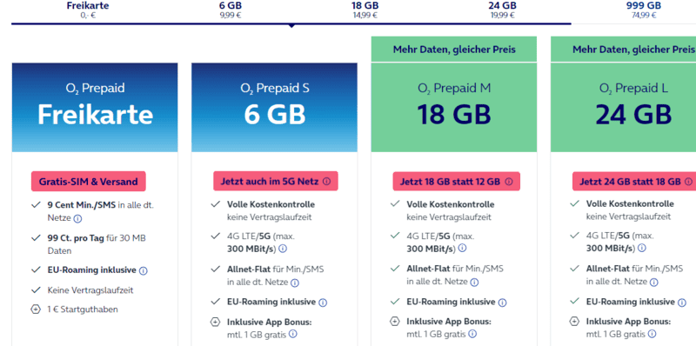Click the O2 Prepaid S 6 GB header
This screenshot has height=346, width=696.
click(274, 107)
